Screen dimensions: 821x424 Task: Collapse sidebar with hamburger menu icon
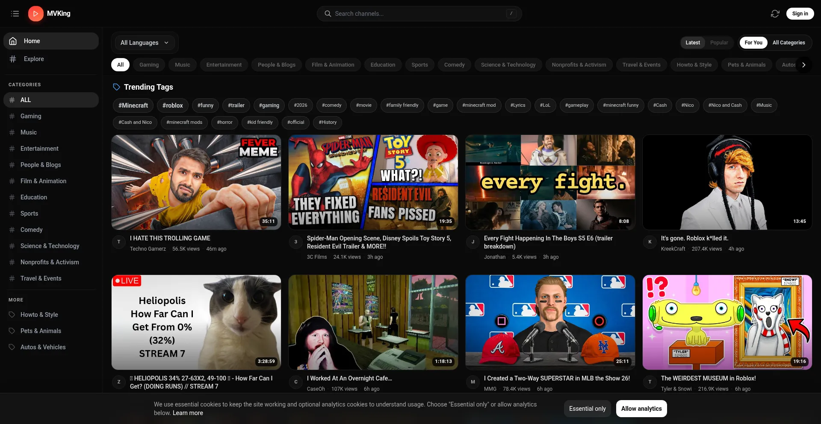click(x=15, y=14)
